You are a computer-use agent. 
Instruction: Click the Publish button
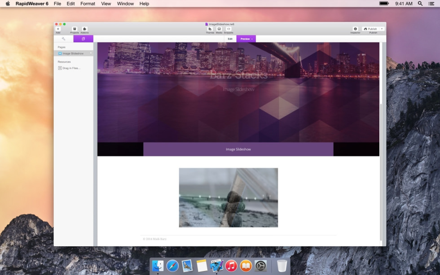click(370, 29)
